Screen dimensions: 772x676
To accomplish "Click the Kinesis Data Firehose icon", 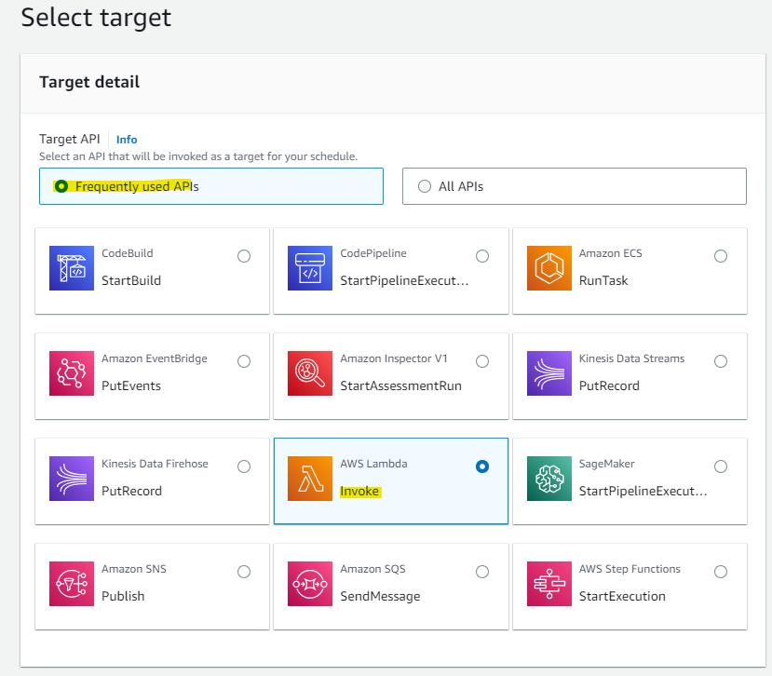I will point(72,479).
